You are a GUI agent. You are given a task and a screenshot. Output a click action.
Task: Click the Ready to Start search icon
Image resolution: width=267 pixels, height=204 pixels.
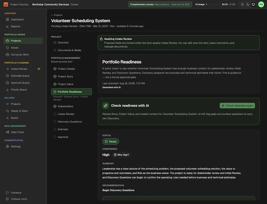(7, 111)
